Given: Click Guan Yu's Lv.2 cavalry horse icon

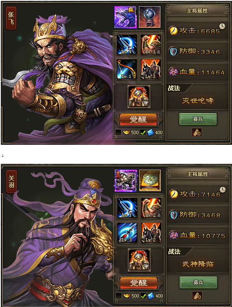Looking at the screenshot, I should (x=151, y=233).
